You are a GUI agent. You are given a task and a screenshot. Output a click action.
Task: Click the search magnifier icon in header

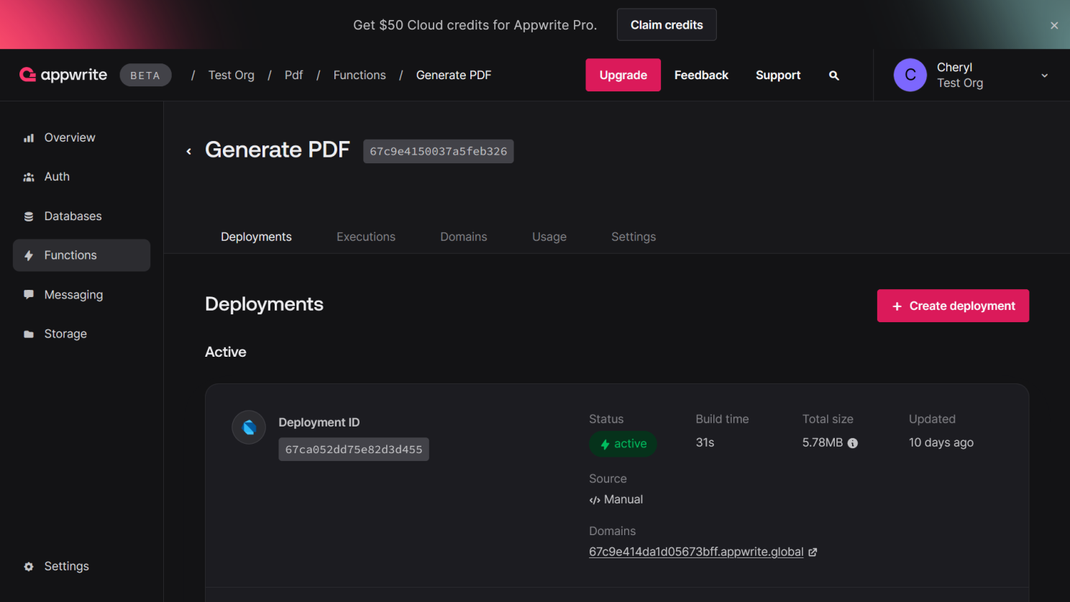click(x=833, y=76)
